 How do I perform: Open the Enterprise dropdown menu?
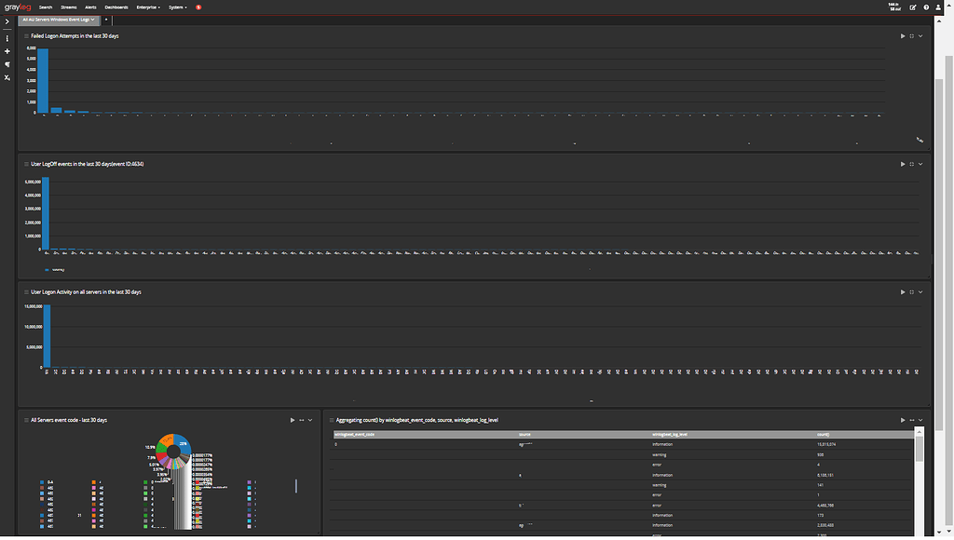[147, 7]
